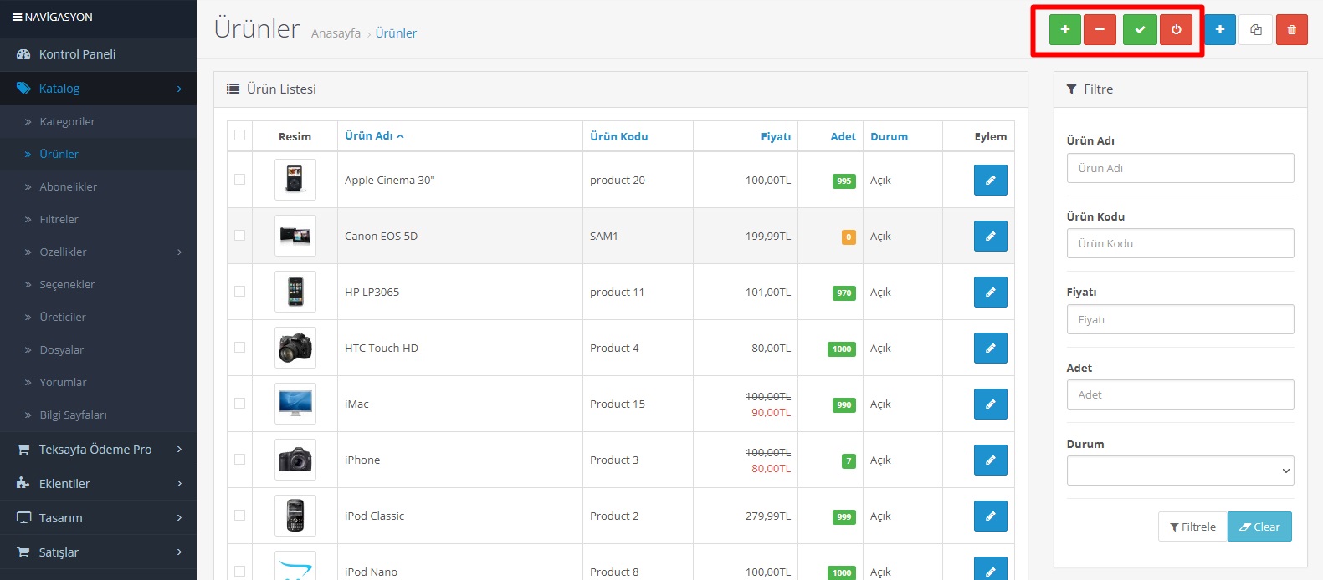Viewport: 1323px width, 580px height.
Task: Open Kontrol Paneli in sidebar
Action: (98, 54)
